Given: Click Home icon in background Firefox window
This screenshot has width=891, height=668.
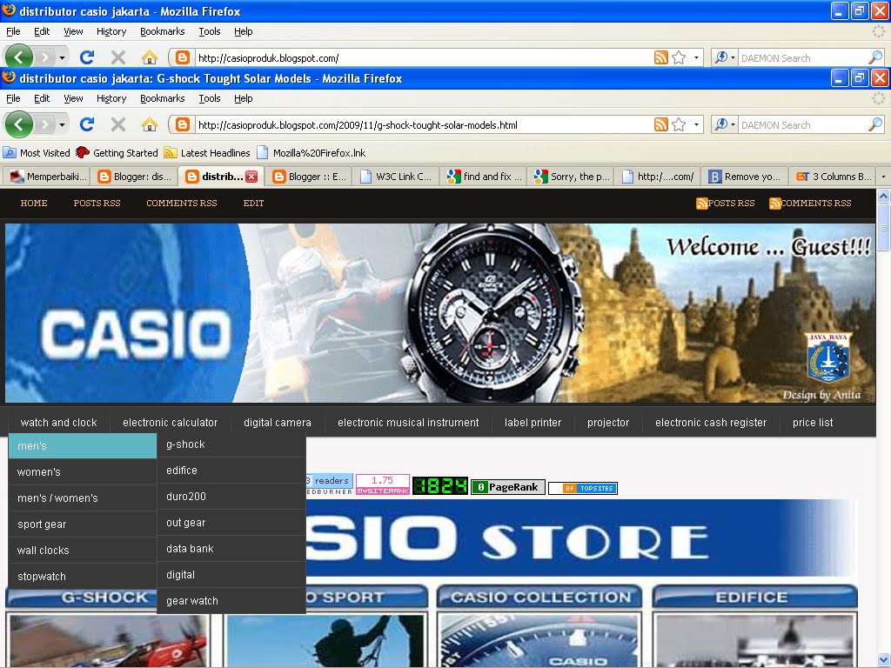Looking at the screenshot, I should (x=150, y=57).
